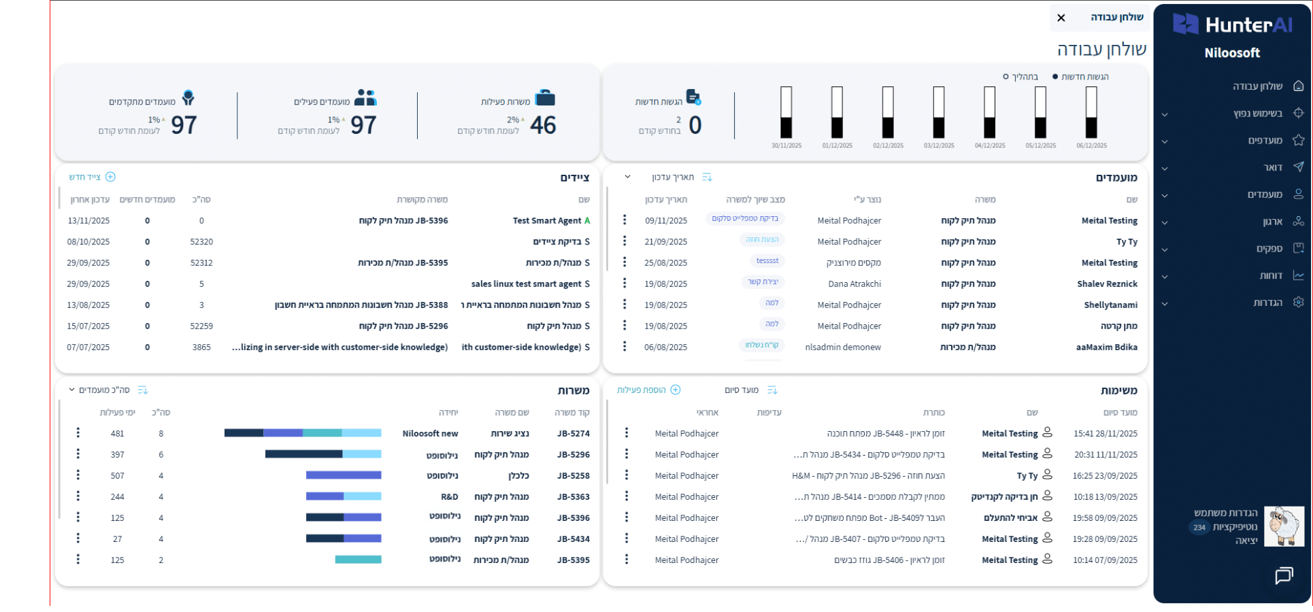Click the צייד חדש add button
Image resolution: width=1313 pixels, height=612 pixels.
(x=92, y=177)
